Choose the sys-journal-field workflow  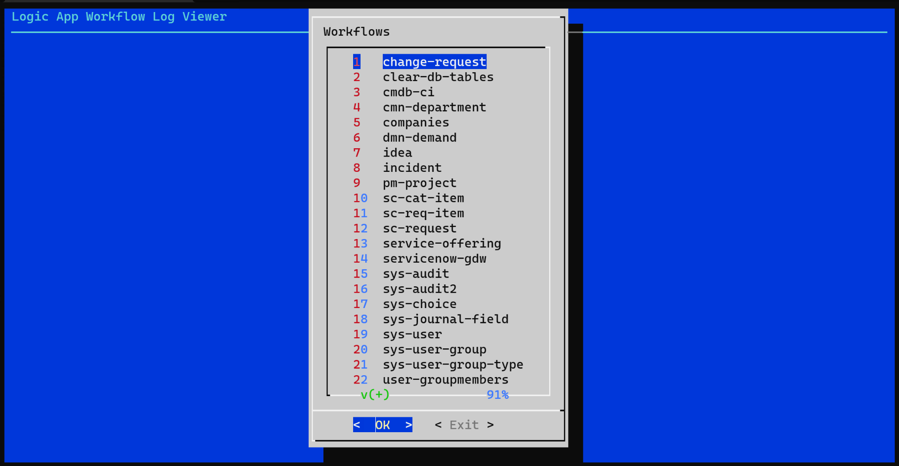[445, 319]
